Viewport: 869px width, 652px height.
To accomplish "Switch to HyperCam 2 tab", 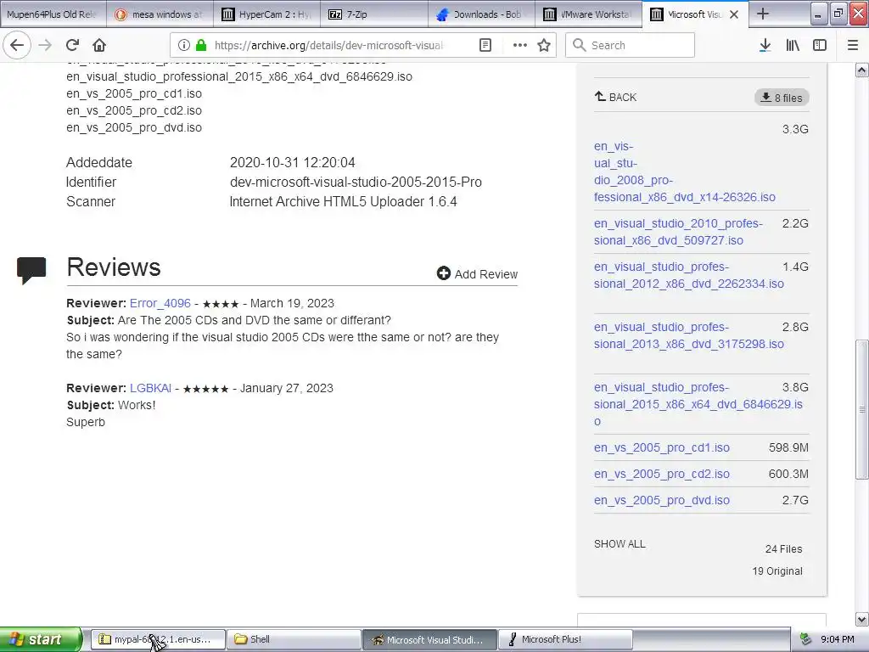I will point(267,14).
